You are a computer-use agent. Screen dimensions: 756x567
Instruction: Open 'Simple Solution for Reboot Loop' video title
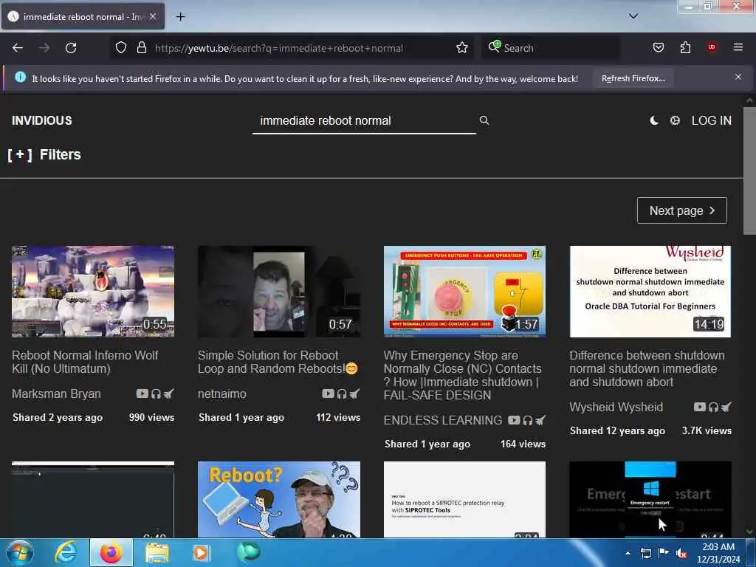coord(278,362)
